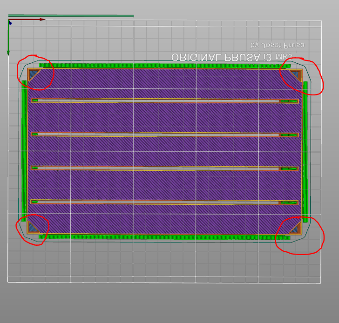Click the bottom-right corner triangle of the model
The image size is (339, 323).
pos(295,228)
